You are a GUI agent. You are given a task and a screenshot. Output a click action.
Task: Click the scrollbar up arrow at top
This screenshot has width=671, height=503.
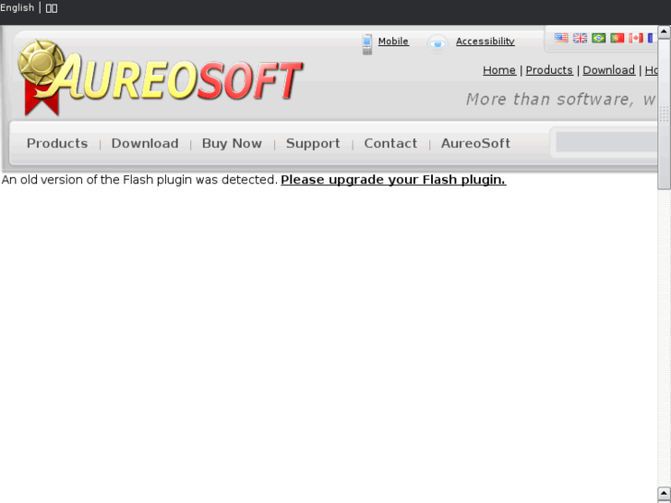pos(664,31)
